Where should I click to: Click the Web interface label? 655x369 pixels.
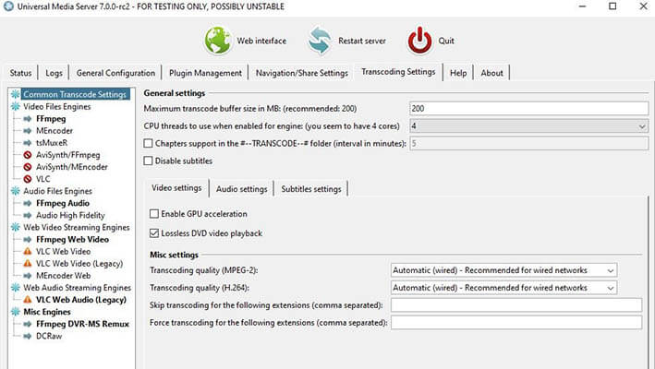pos(262,41)
